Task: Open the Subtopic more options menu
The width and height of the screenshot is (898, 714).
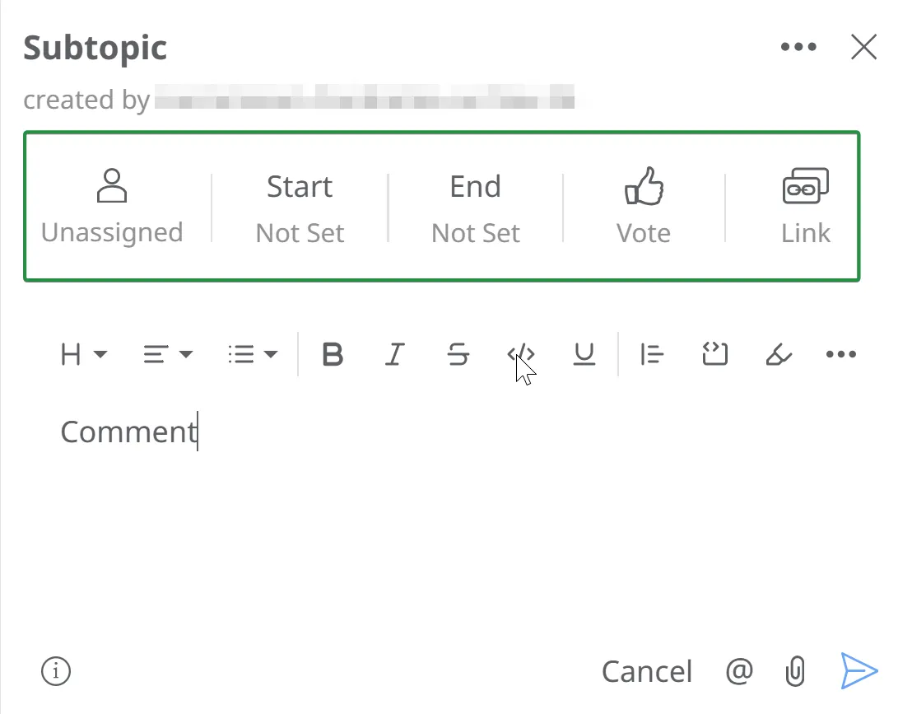Action: 798,48
